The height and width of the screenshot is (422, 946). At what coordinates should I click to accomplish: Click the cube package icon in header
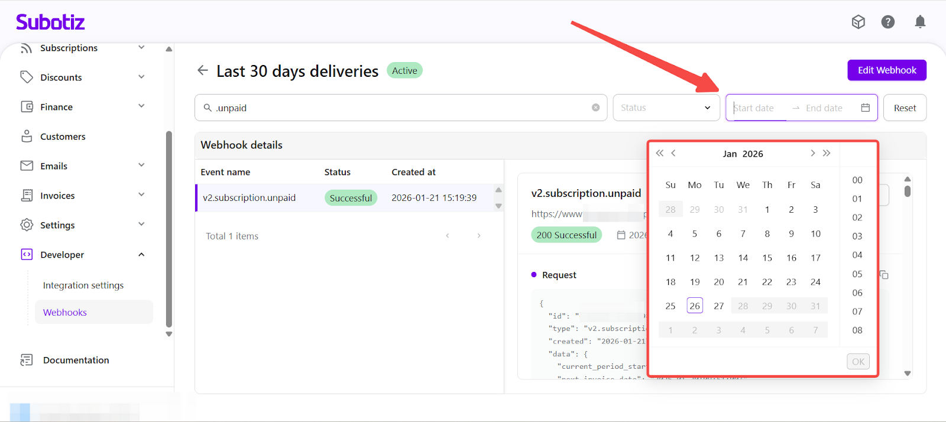(x=858, y=22)
